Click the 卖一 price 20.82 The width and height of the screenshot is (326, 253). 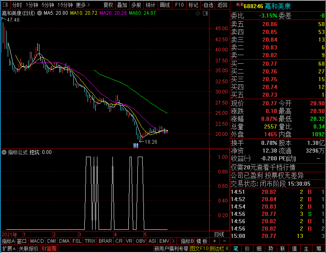pyautogui.click(x=270, y=55)
